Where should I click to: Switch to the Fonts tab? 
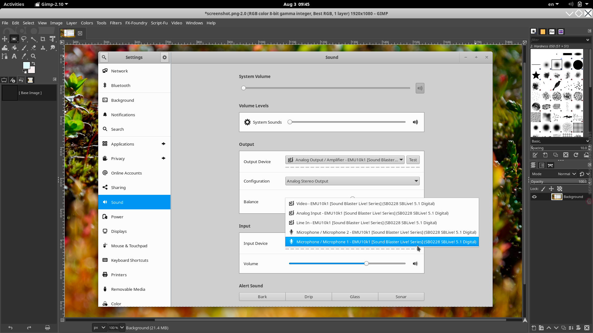(x=552, y=31)
